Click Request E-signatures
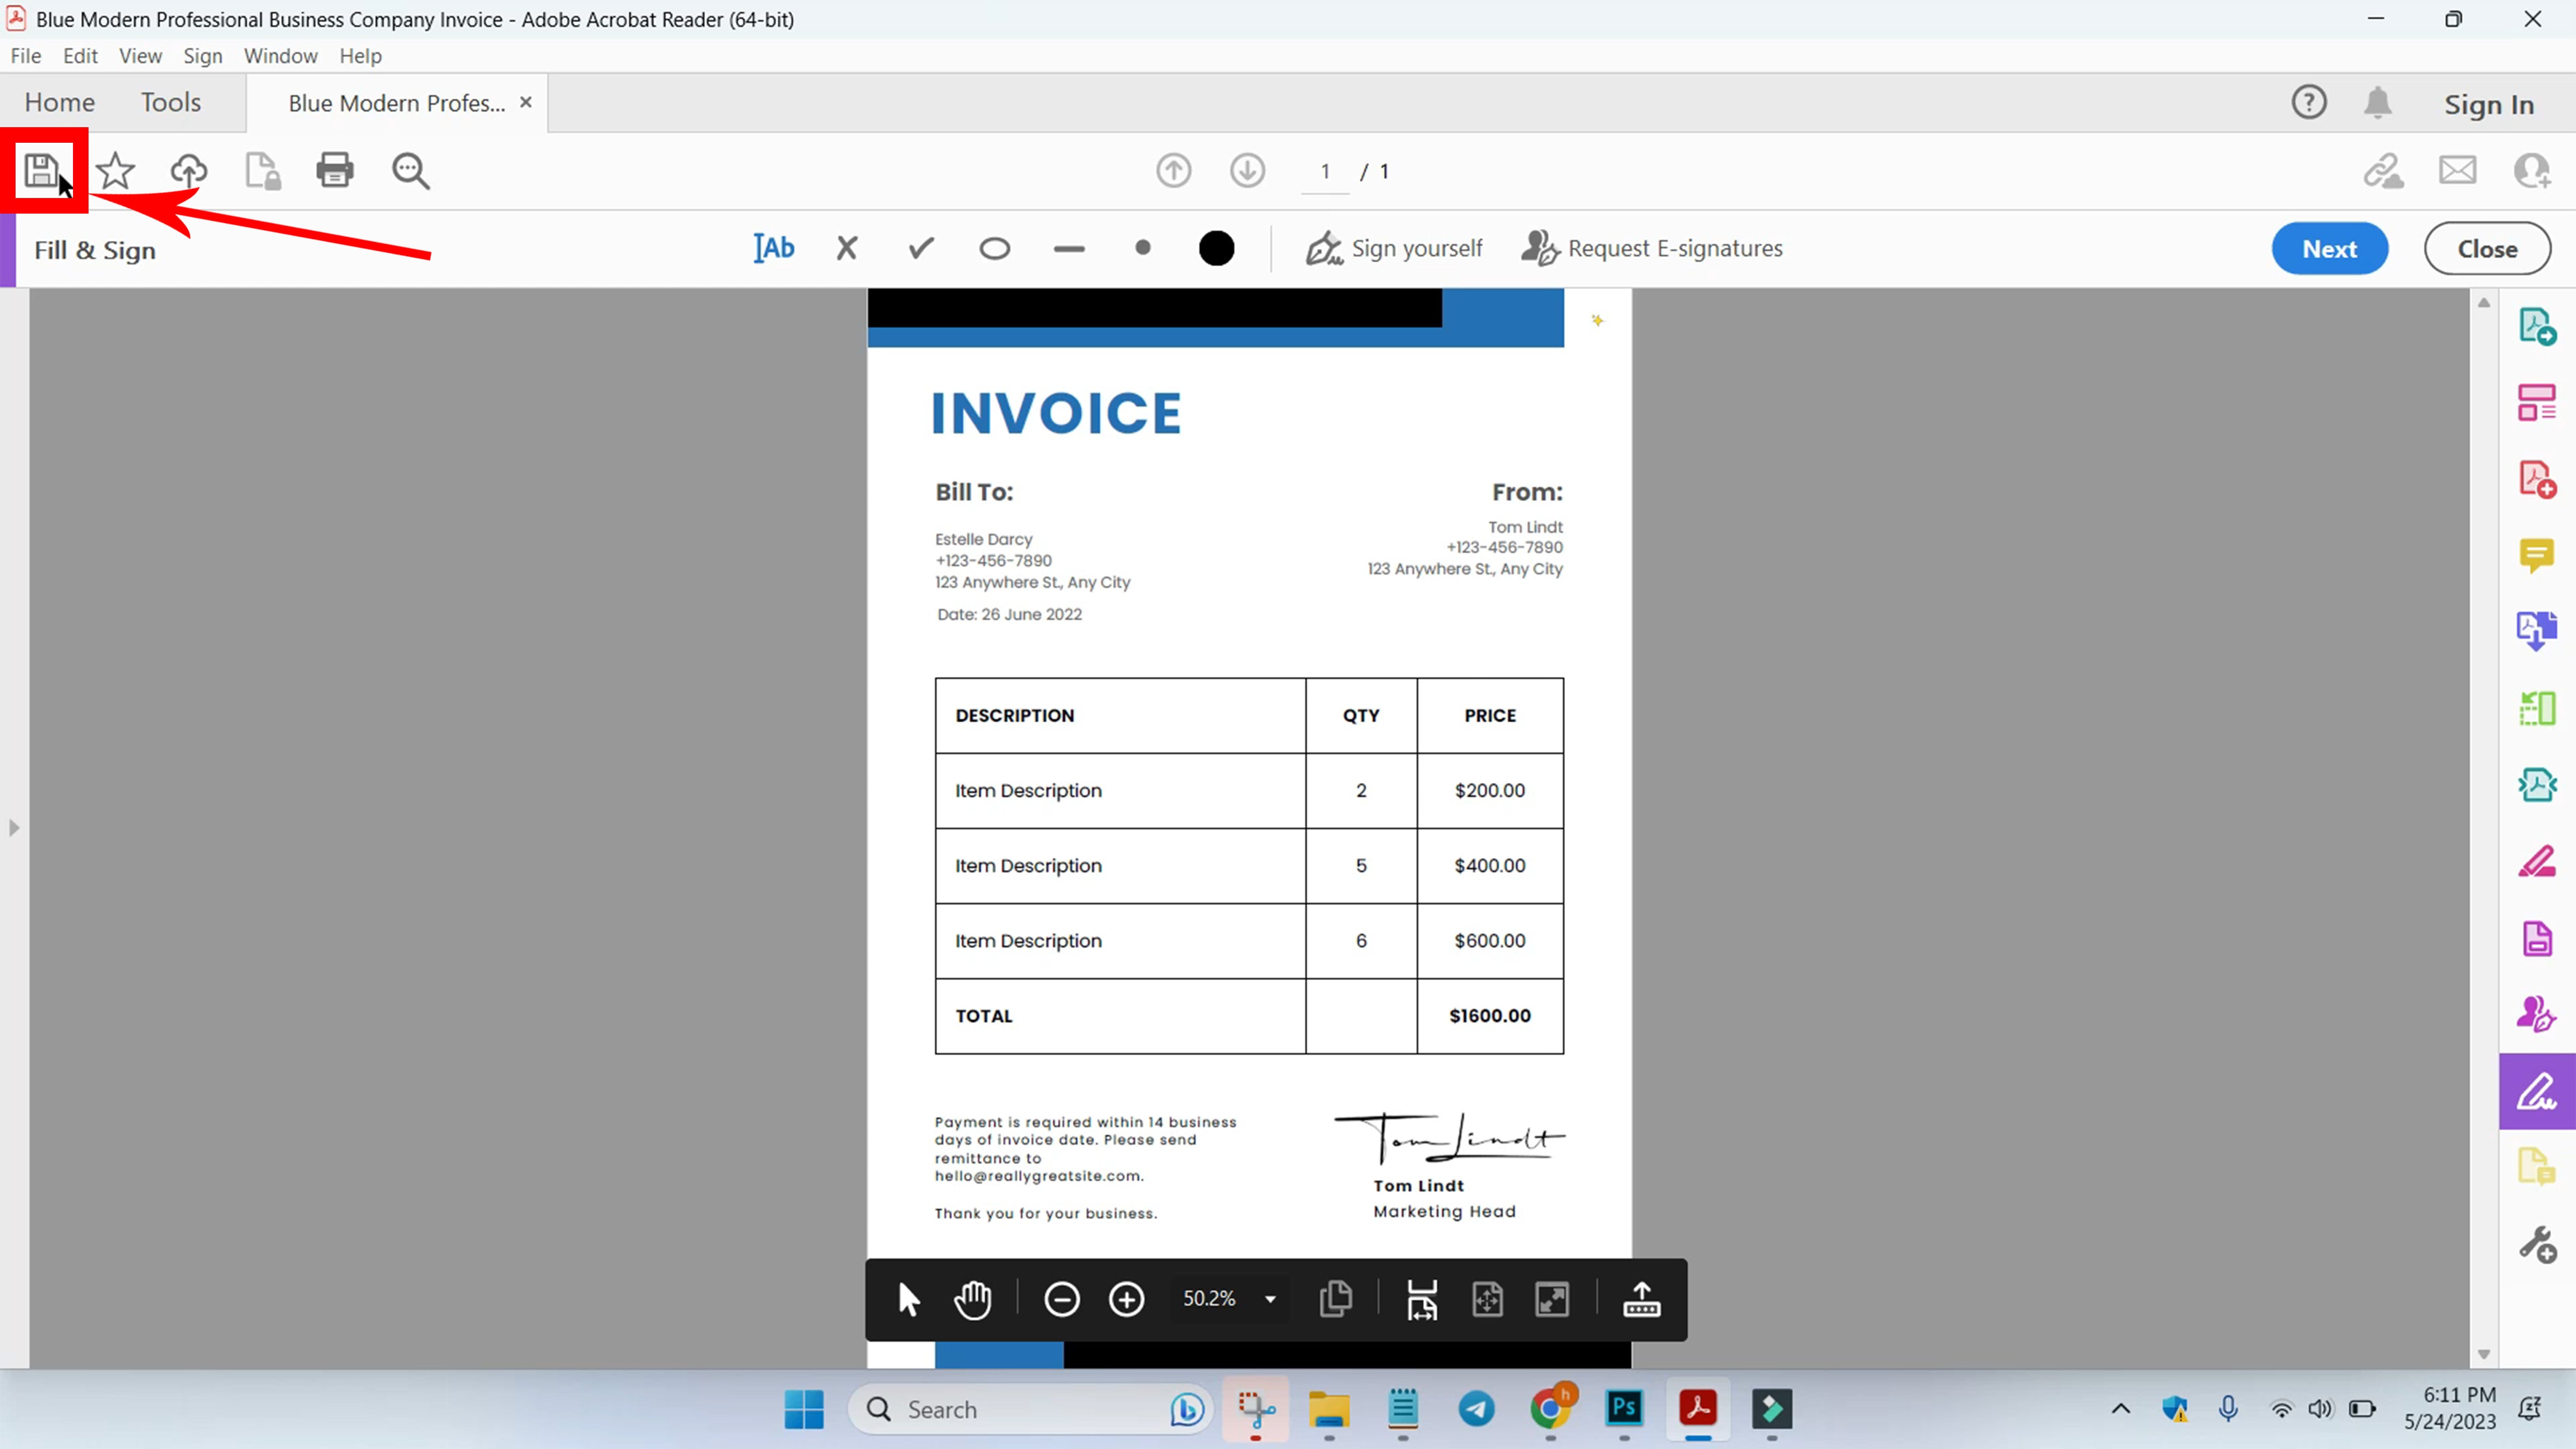This screenshot has width=2576, height=1449. pyautogui.click(x=1652, y=248)
